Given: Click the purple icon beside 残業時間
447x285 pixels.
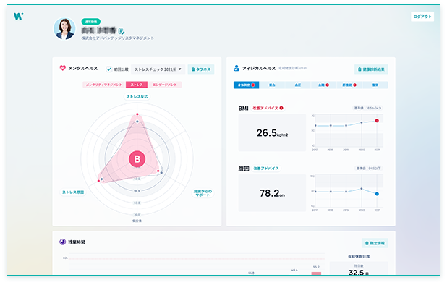Looking at the screenshot, I should pos(62,242).
